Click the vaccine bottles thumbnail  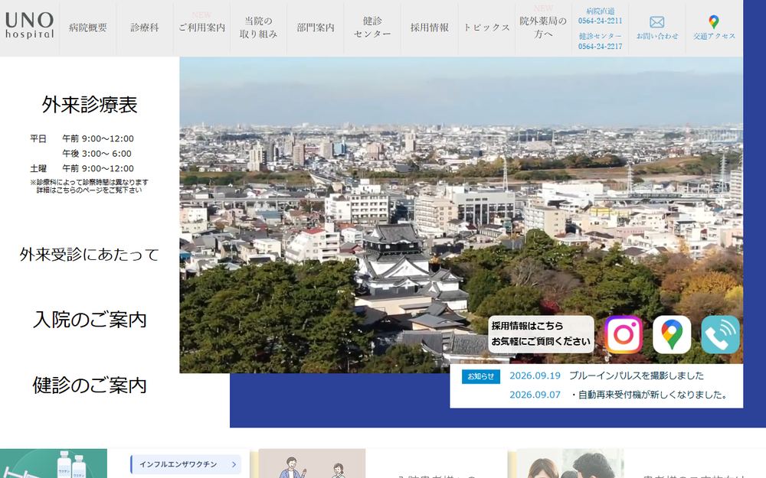pyautogui.click(x=54, y=463)
